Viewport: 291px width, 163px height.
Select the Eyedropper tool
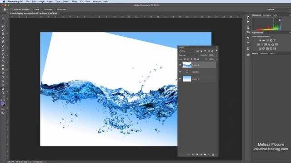pos(3,38)
